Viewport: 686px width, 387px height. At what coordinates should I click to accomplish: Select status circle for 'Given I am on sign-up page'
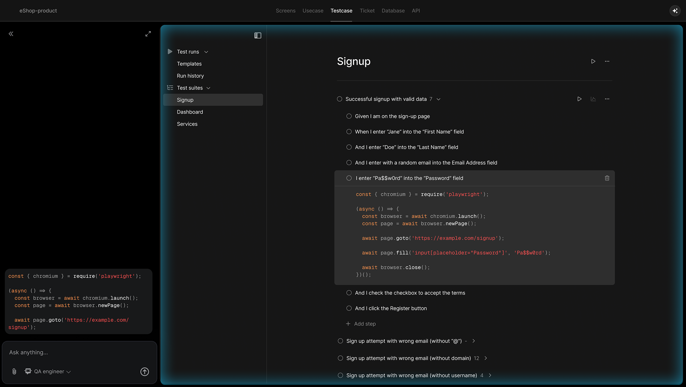point(349,116)
